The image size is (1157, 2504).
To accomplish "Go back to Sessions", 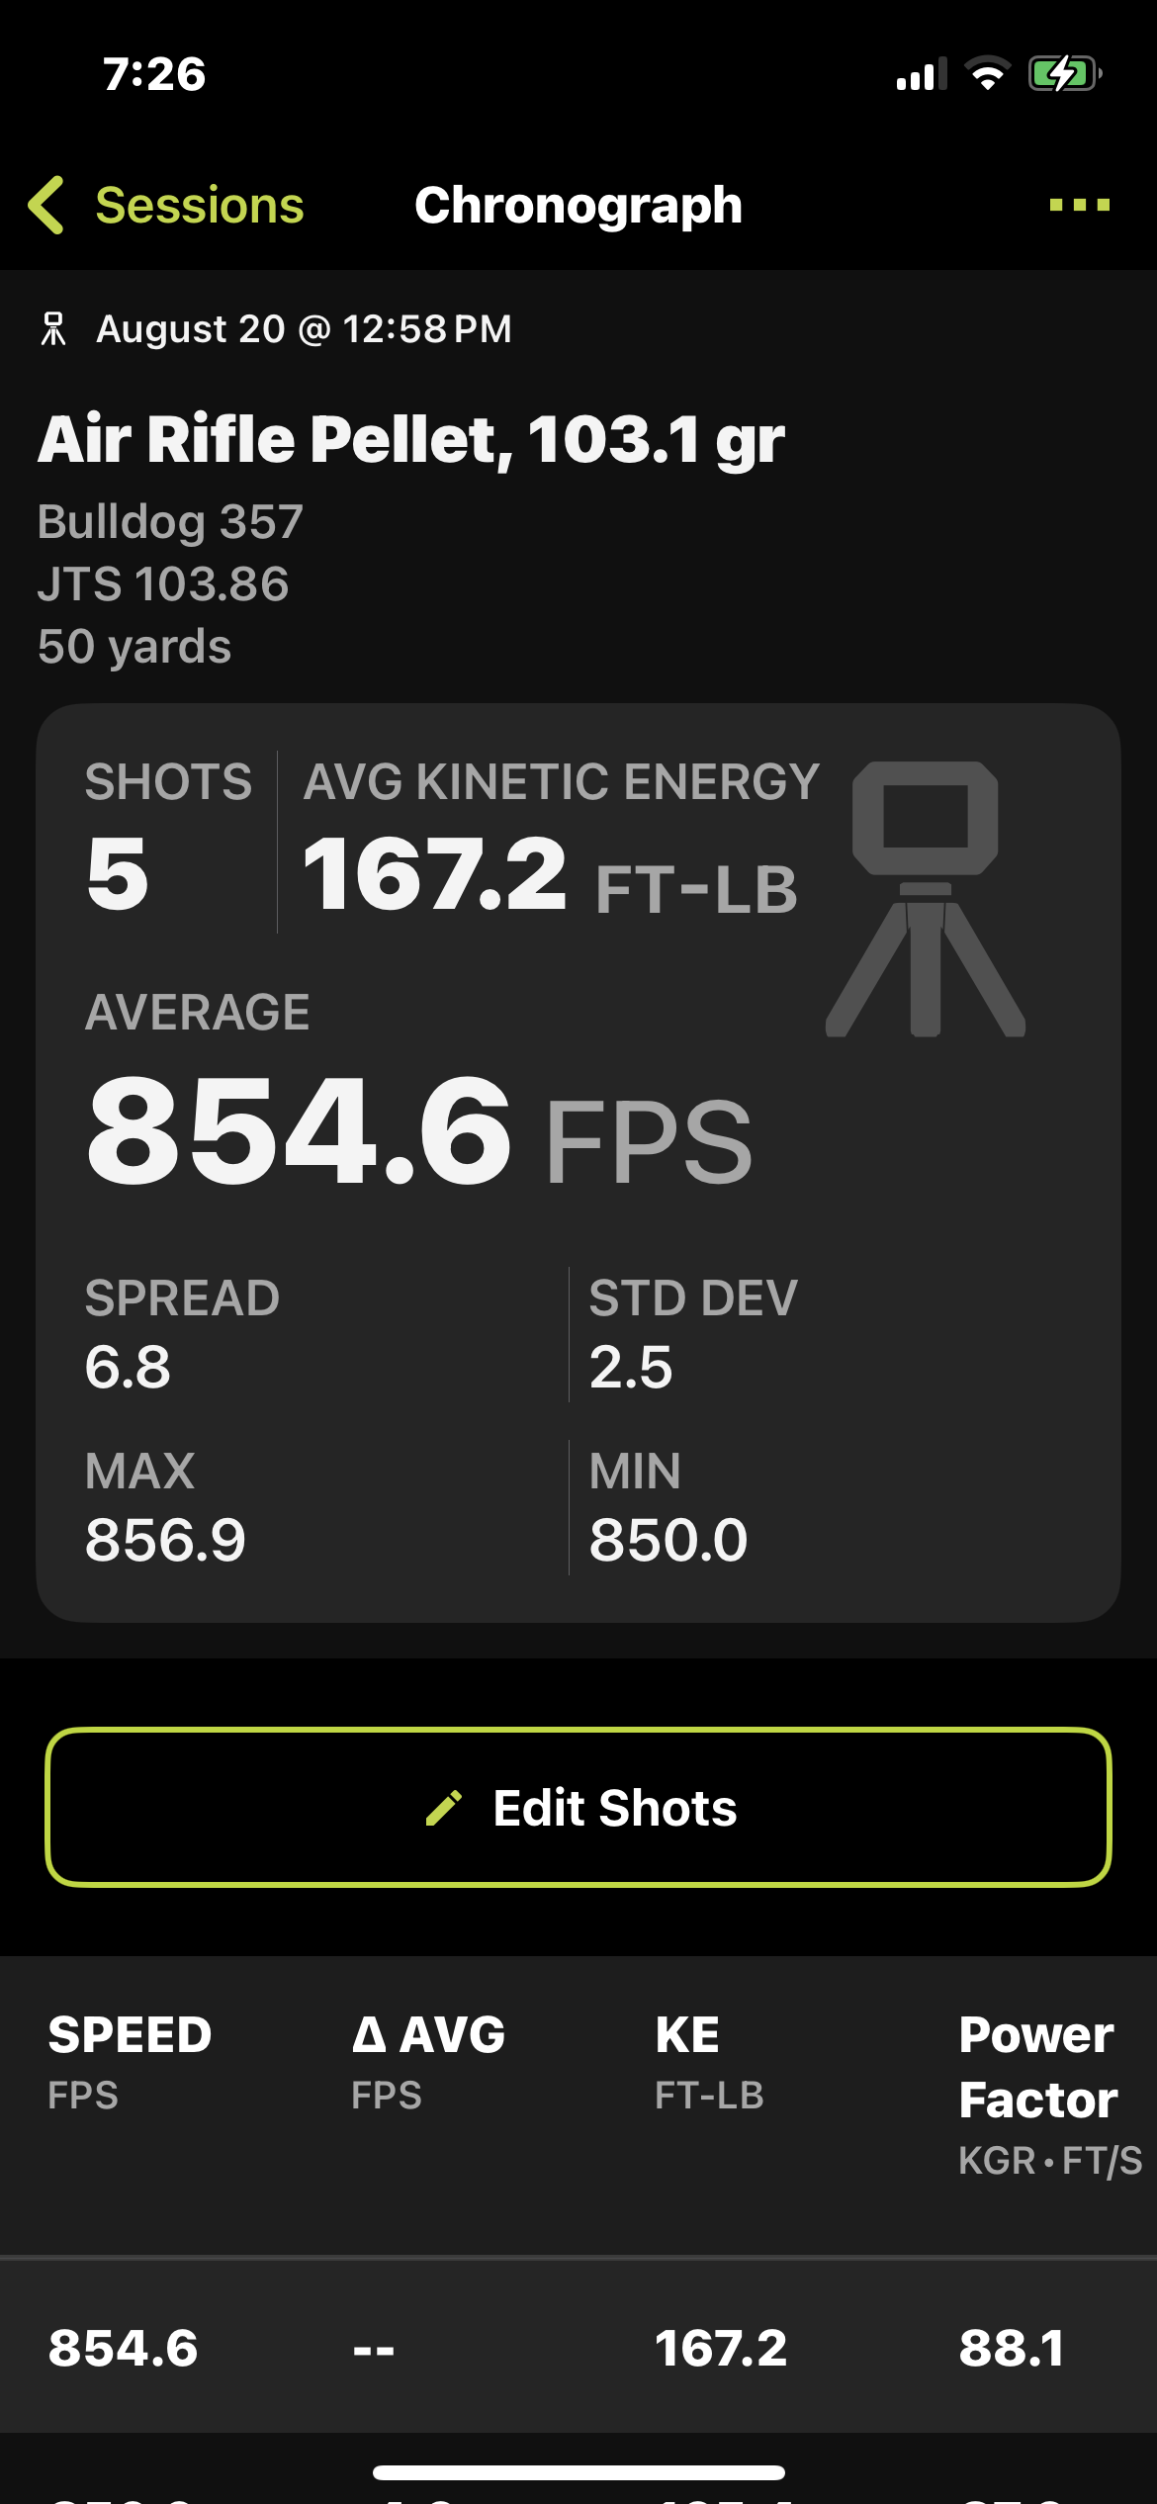I will click(x=166, y=206).
